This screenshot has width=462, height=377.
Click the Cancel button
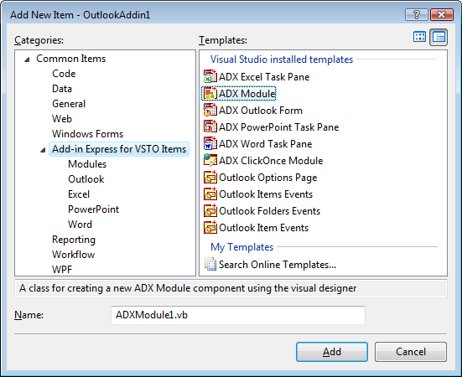(x=411, y=352)
